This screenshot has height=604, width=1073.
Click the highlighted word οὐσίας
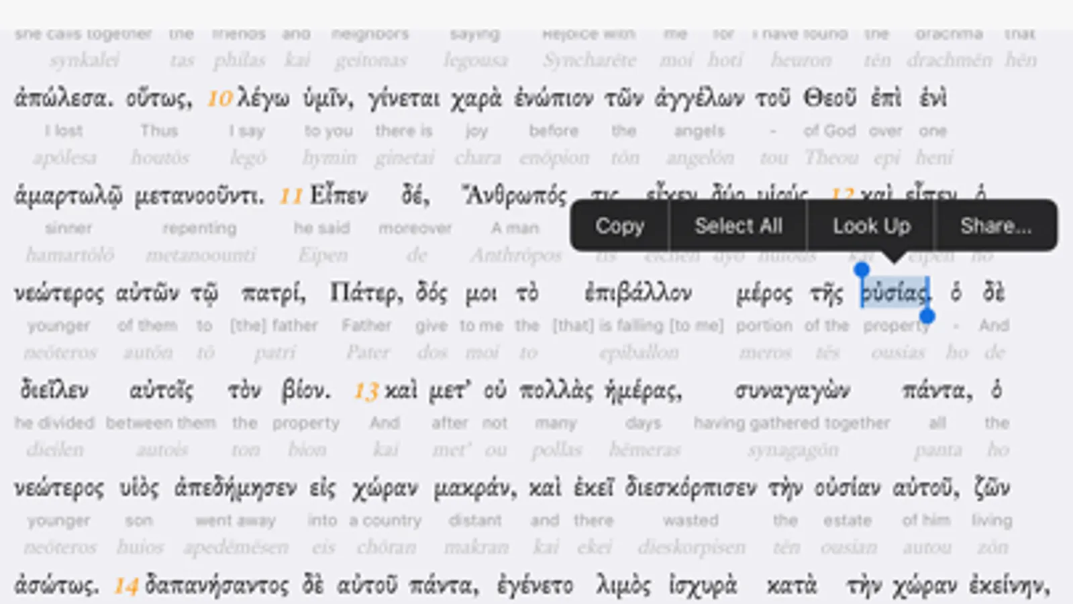click(x=895, y=293)
